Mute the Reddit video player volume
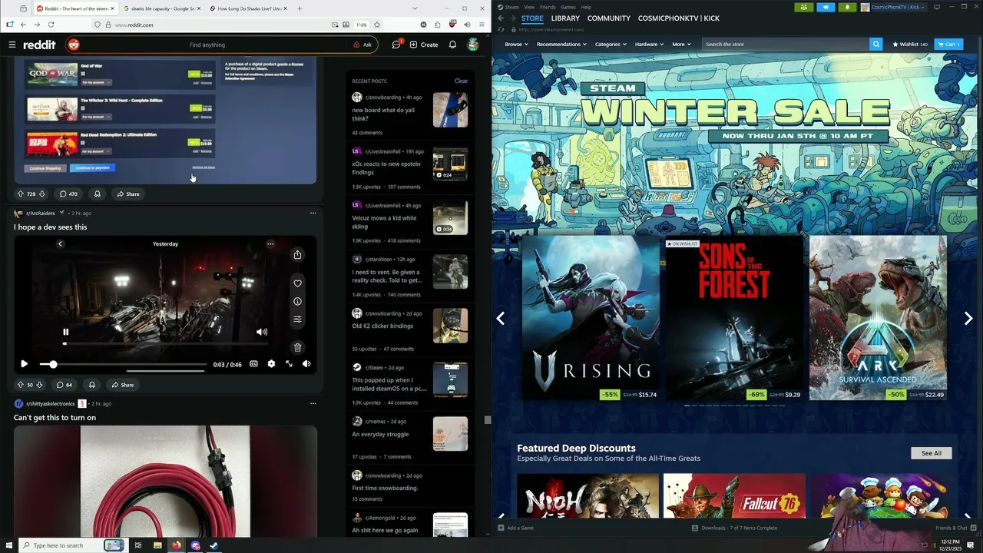Screen dimensions: 983x553 [306, 364]
